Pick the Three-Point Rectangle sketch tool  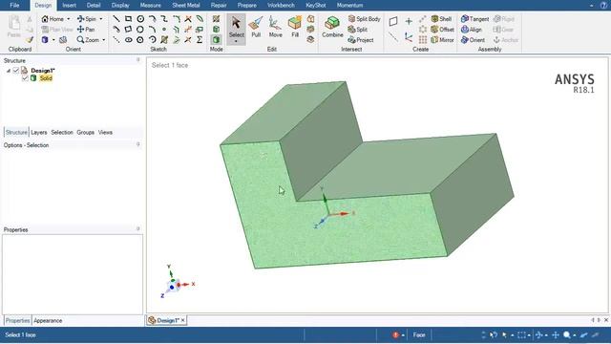(x=128, y=30)
